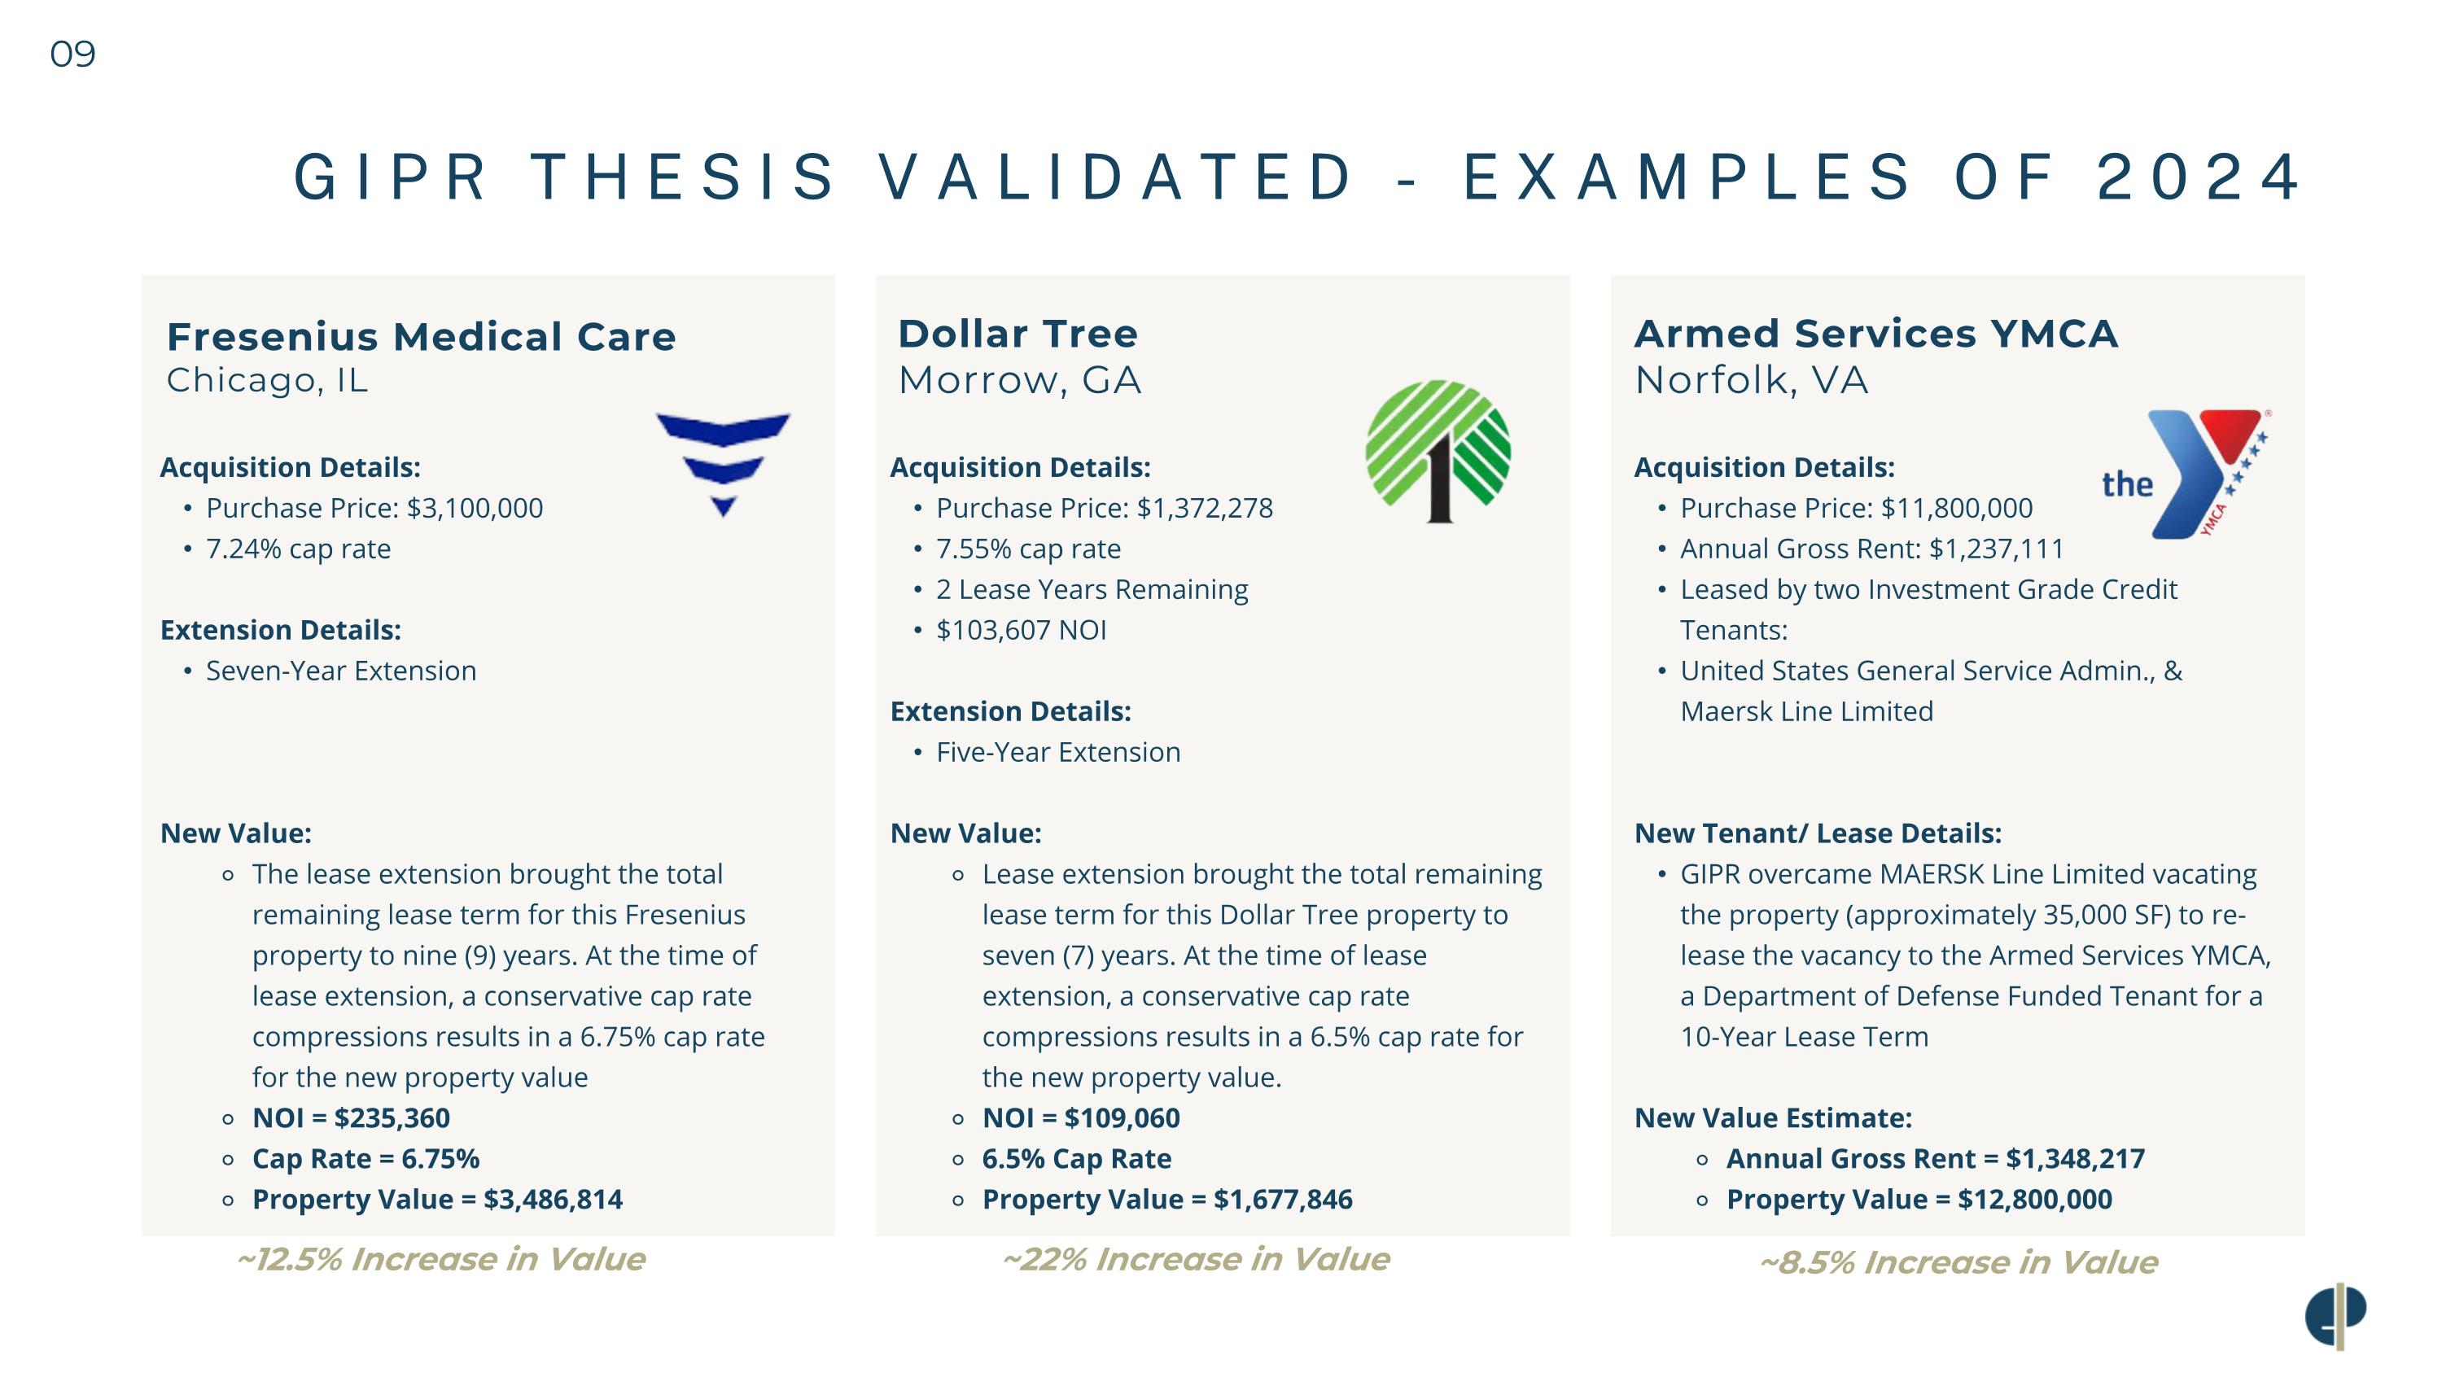Screen dimensions: 2442x1373
Task: Click Property Value = $12,800,000 text
Action: pos(1919,1200)
